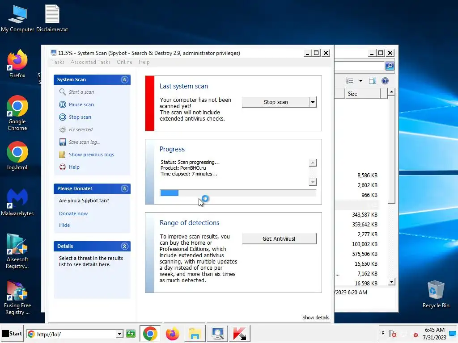Click the scan progress bar
The image size is (458, 343).
click(x=238, y=193)
